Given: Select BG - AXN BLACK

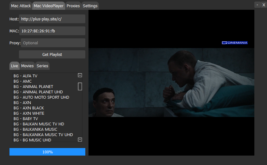Looking at the screenshot, I should coord(45,108).
